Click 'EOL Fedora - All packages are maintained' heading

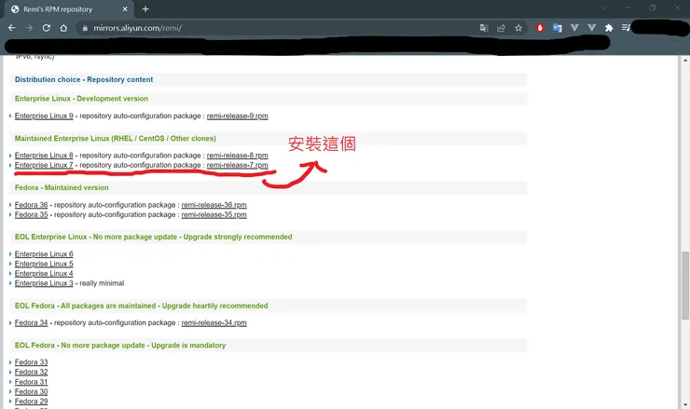(141, 306)
